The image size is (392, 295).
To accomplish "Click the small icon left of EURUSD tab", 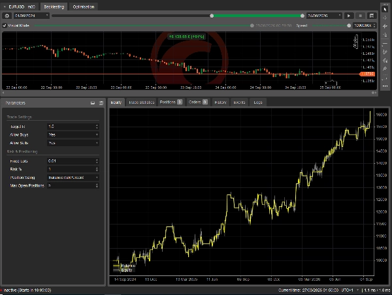I will tap(5, 7).
